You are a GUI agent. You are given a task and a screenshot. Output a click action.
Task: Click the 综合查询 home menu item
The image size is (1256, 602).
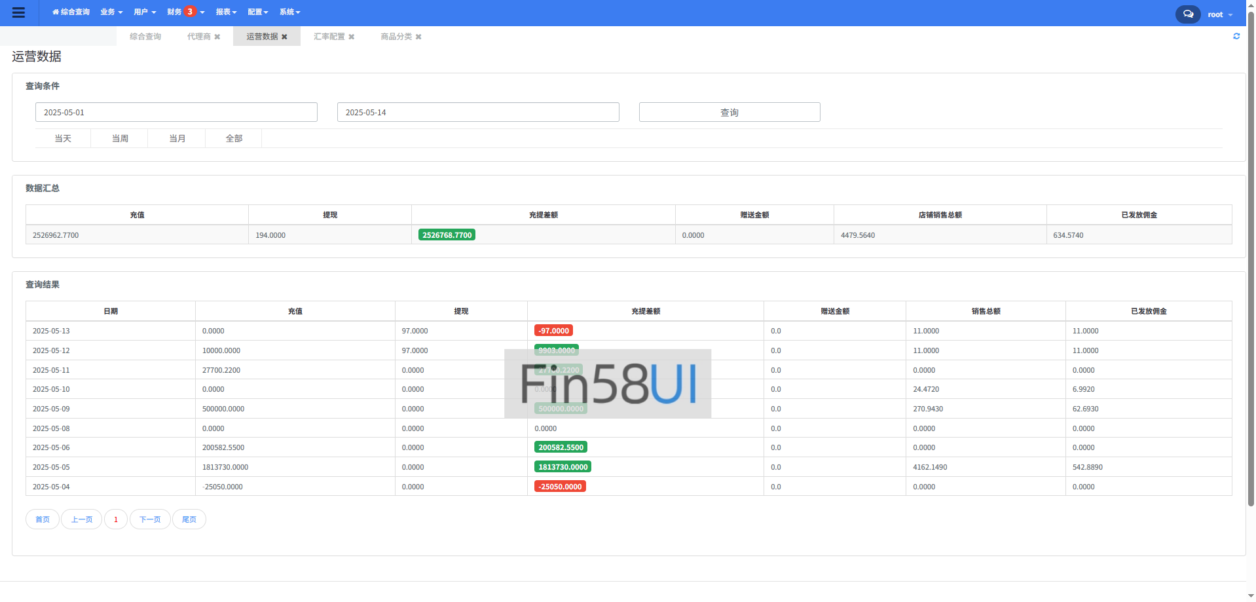point(71,12)
